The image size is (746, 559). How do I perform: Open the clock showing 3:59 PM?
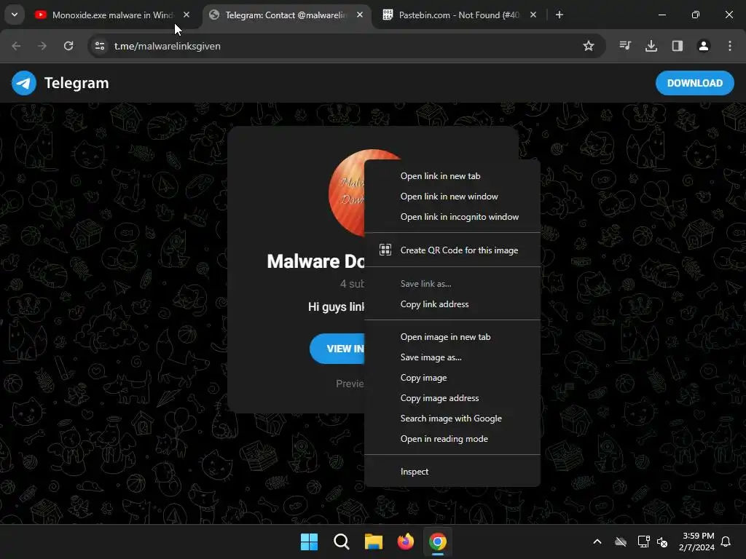697,542
